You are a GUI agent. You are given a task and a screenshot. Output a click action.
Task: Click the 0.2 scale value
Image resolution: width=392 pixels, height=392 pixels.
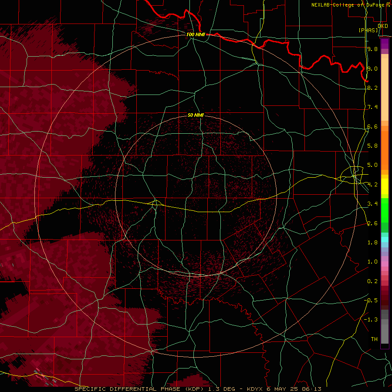click(372, 281)
